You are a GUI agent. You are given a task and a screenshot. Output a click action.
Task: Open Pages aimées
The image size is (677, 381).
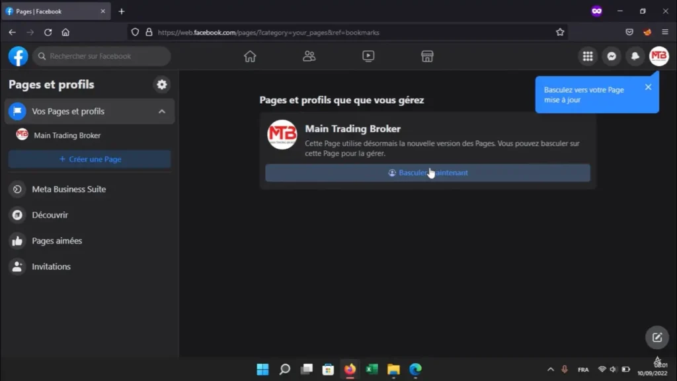pyautogui.click(x=90, y=241)
